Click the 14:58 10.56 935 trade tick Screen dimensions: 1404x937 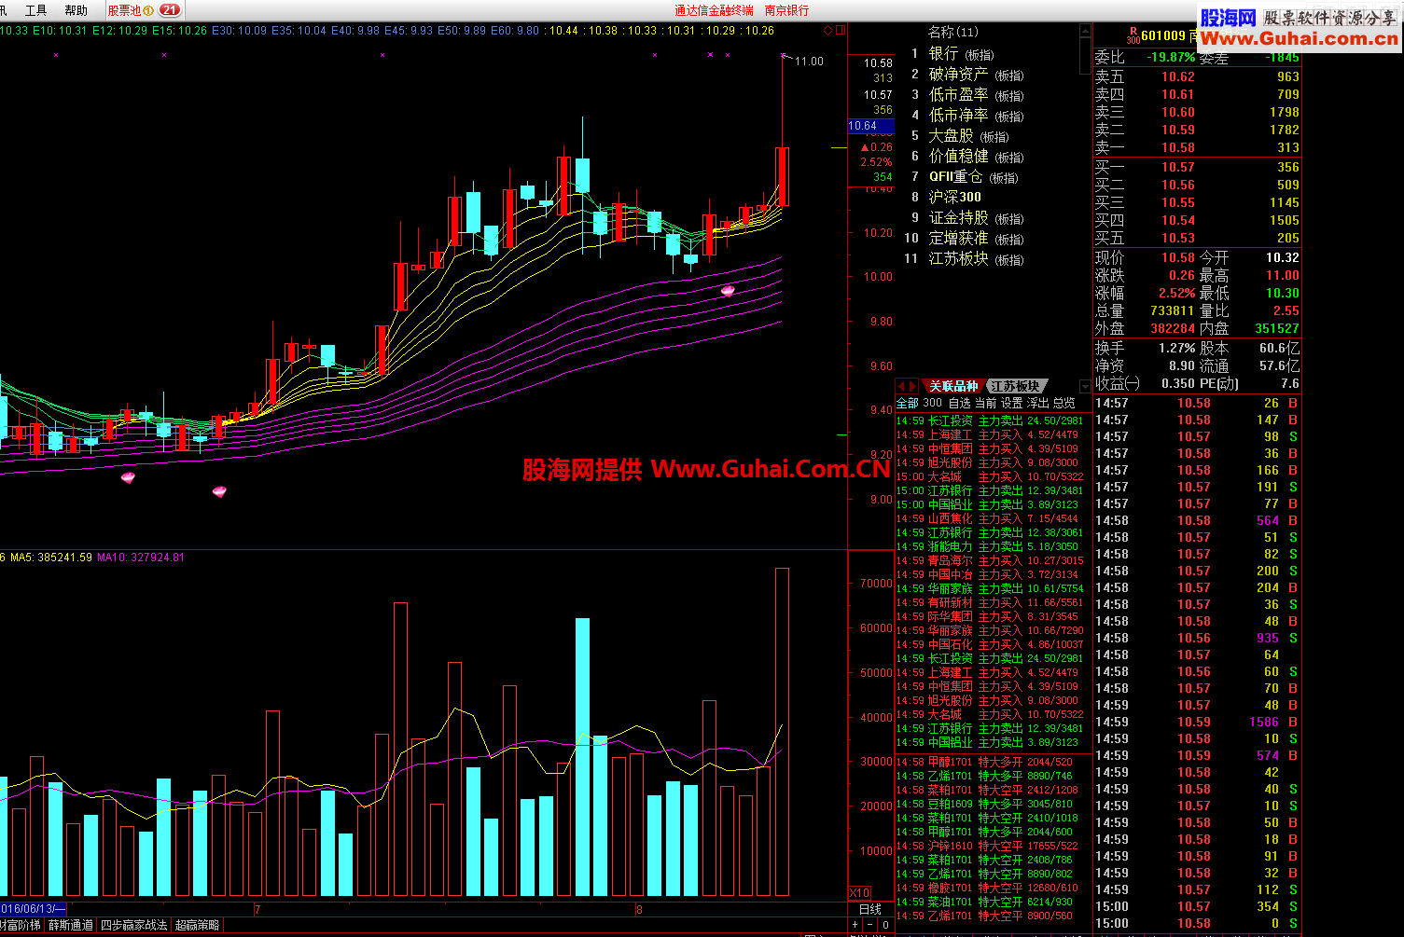(x=1197, y=638)
